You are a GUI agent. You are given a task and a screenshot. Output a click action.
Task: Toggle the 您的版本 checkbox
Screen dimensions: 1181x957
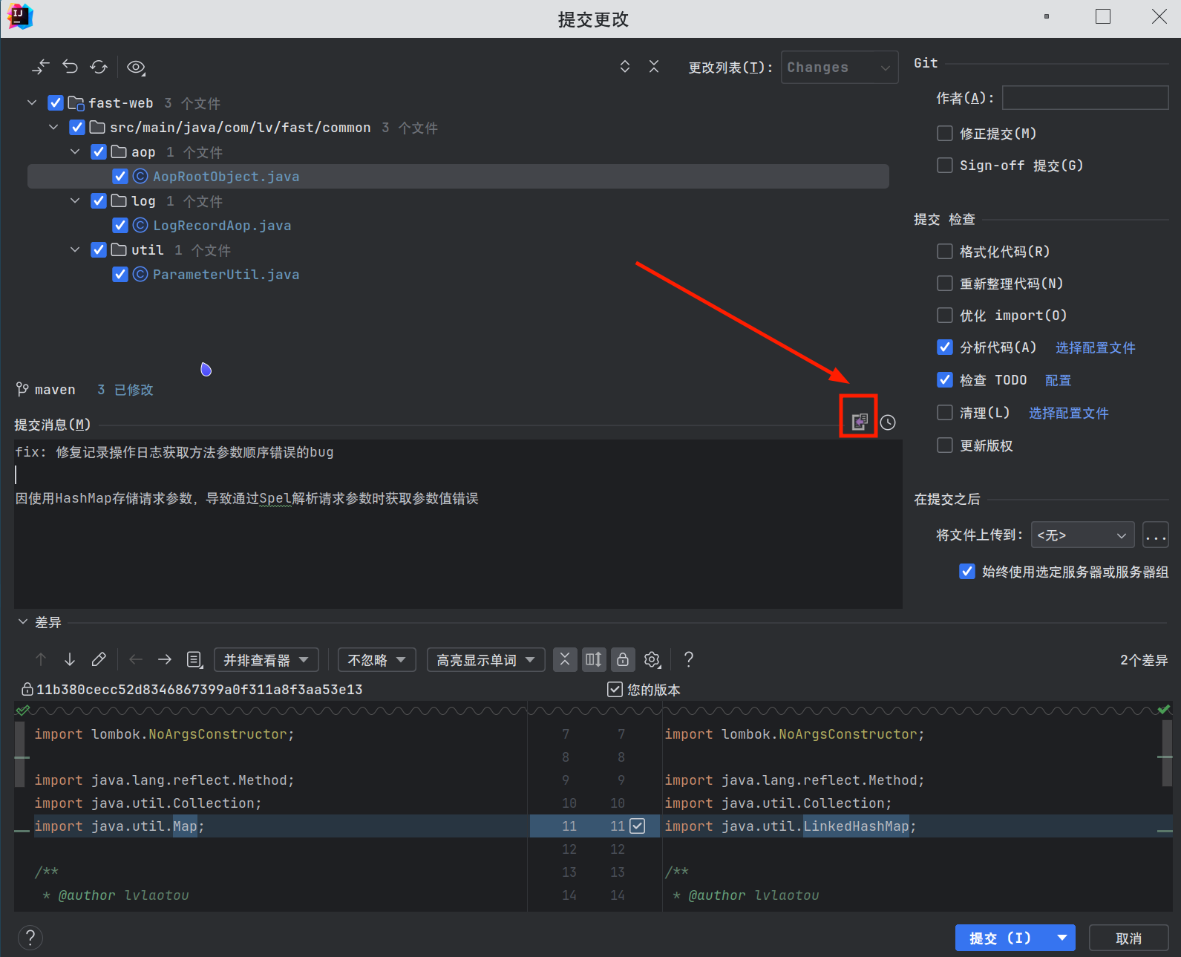615,690
